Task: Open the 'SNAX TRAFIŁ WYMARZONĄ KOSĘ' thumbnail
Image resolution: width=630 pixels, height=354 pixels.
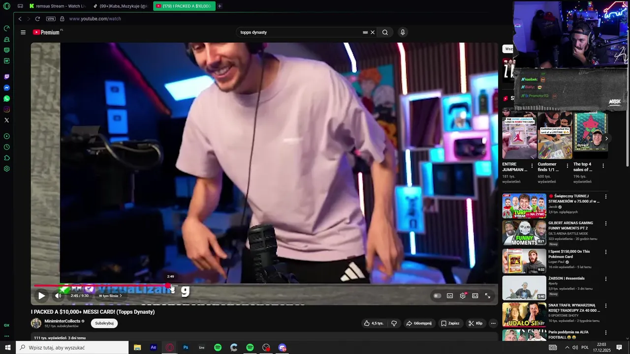Action: click(x=524, y=315)
